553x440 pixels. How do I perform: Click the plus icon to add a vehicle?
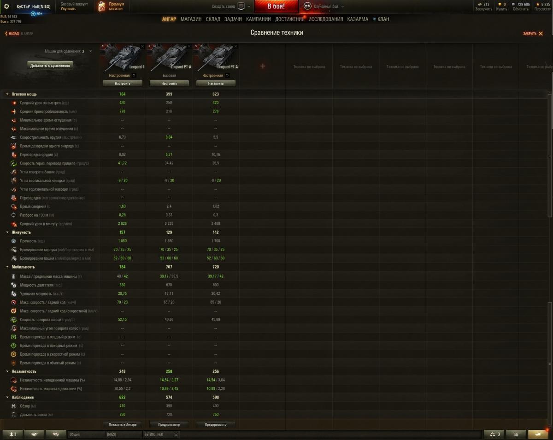263,66
